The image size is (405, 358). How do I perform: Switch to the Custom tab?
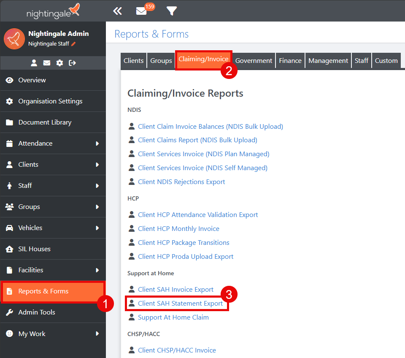(x=386, y=61)
